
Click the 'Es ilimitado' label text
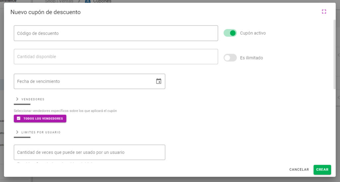pyautogui.click(x=251, y=58)
